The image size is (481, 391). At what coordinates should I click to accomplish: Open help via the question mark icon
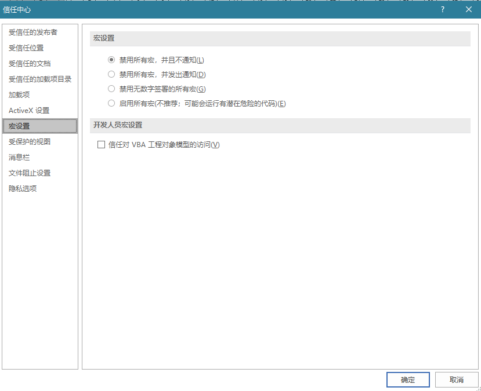point(442,9)
